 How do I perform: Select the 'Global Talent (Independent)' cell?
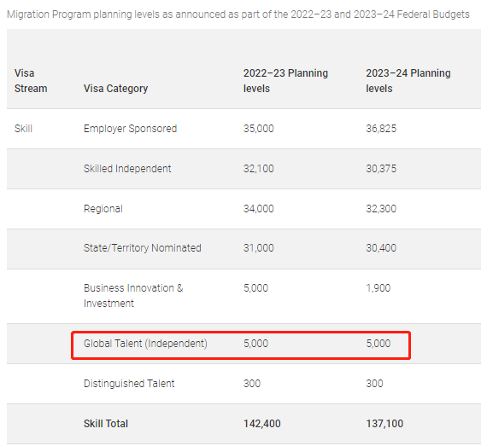[145, 344]
